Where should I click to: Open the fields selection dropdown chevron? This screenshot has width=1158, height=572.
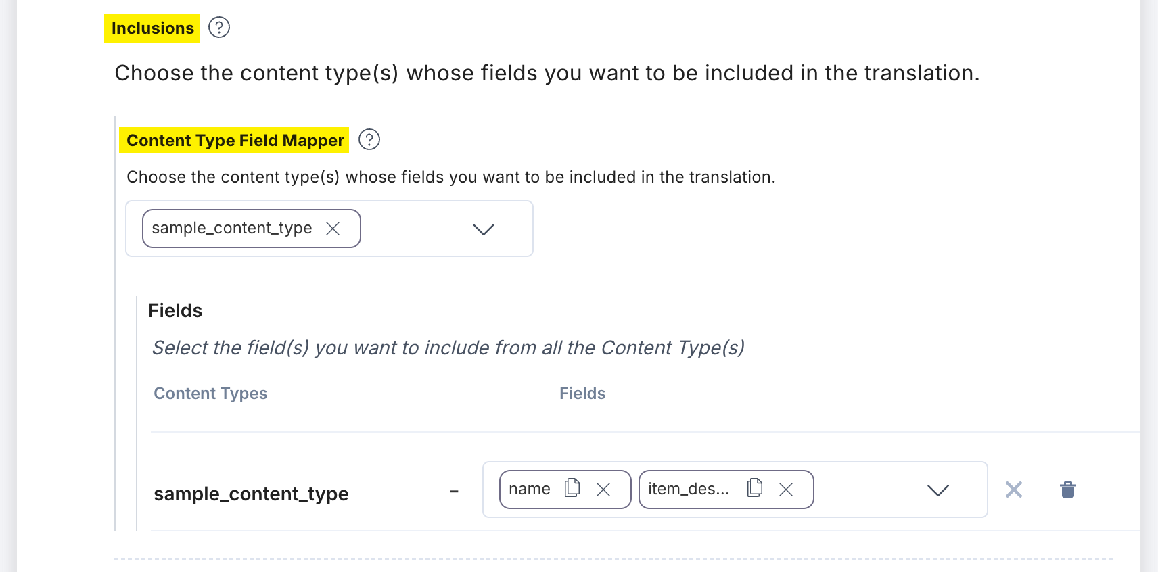click(x=938, y=490)
